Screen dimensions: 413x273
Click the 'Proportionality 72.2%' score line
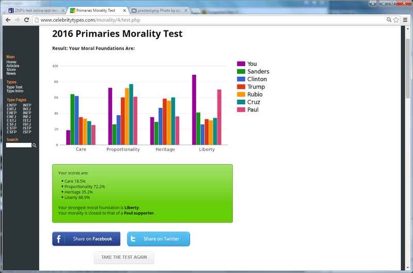pyautogui.click(x=85, y=187)
